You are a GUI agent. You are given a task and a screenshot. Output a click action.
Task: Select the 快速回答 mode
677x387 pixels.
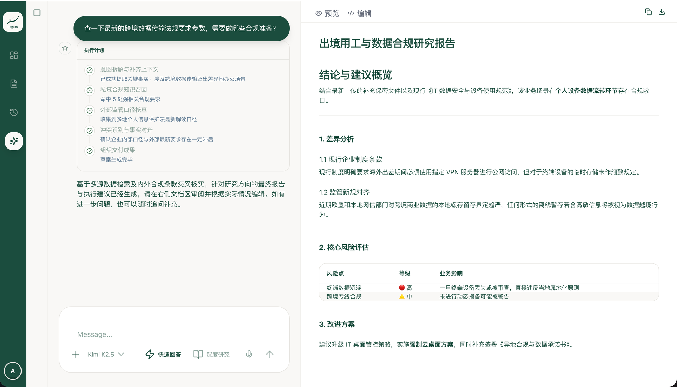163,354
